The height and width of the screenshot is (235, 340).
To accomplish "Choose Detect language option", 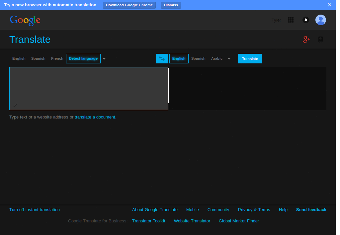I will point(83,58).
